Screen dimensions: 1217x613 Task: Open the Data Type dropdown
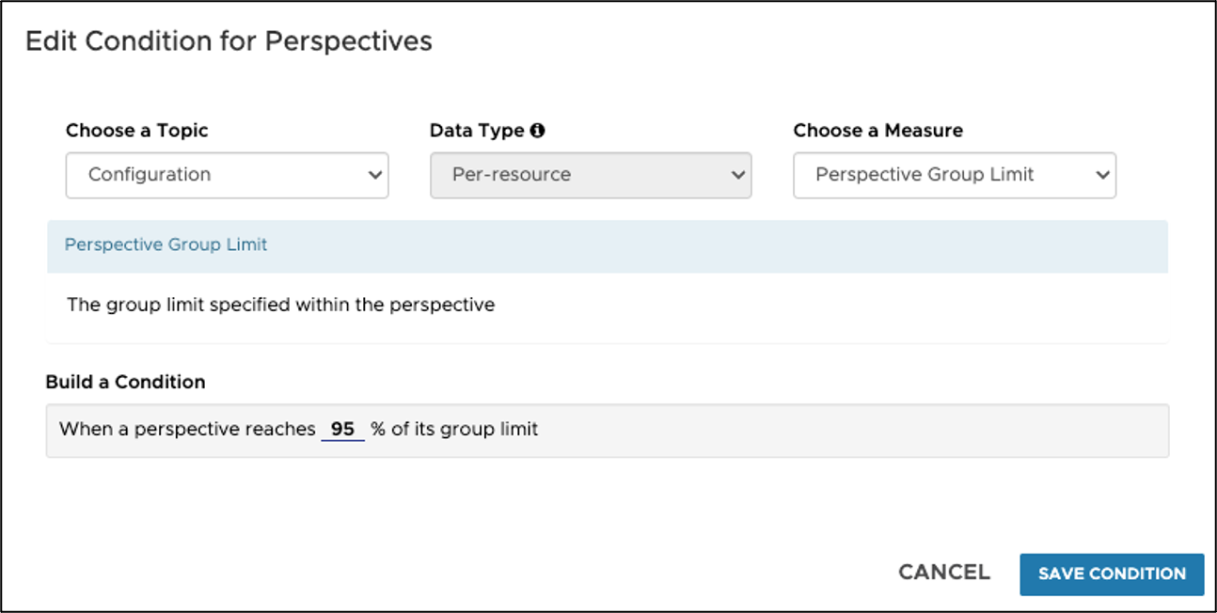(x=590, y=175)
